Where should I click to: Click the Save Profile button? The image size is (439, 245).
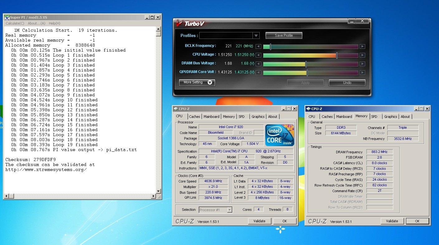[x=284, y=35]
